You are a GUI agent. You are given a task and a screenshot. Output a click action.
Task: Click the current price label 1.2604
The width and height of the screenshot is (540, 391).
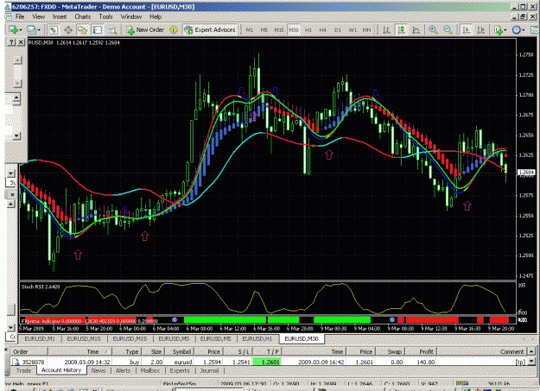coord(525,172)
